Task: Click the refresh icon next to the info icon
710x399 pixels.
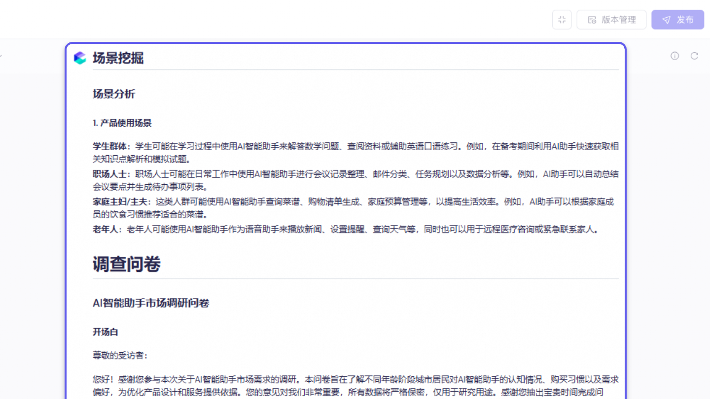Action: pos(694,56)
